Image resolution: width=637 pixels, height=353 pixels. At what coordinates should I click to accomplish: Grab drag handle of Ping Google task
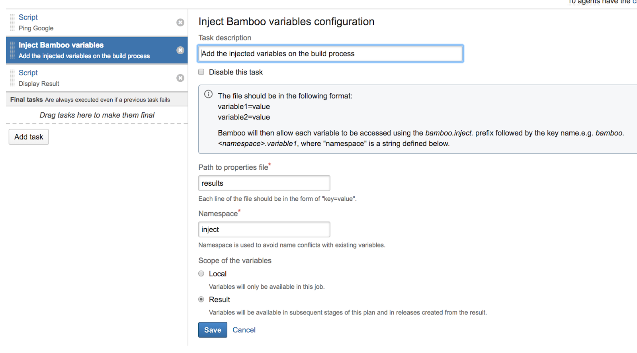12,22
